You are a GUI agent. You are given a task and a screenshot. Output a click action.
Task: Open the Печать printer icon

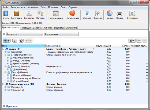coord(119,13)
